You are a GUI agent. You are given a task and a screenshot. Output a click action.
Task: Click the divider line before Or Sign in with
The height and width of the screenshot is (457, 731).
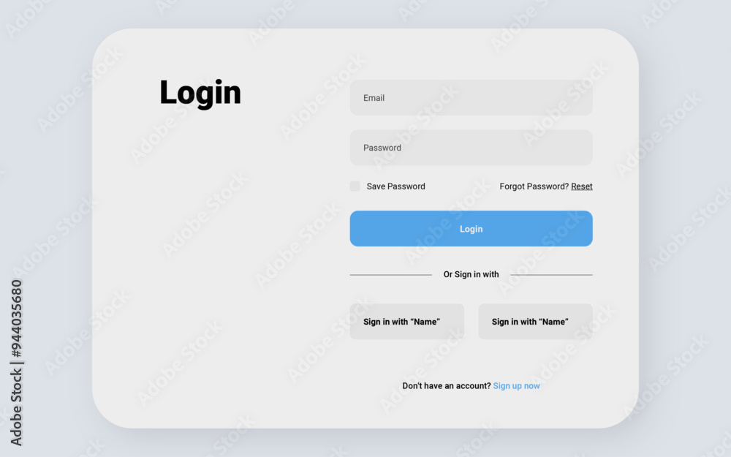[390, 275]
